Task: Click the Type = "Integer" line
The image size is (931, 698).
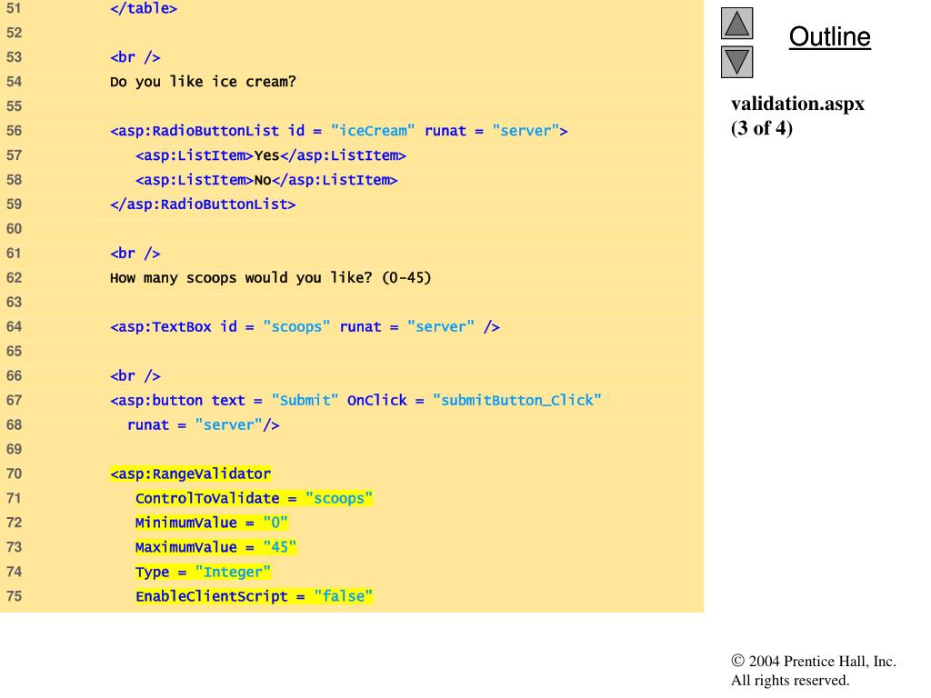Action: point(203,572)
